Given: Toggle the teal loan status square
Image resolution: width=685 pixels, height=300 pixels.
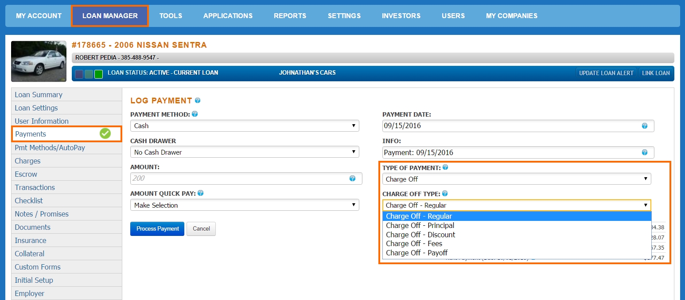Looking at the screenshot, I should click(89, 74).
